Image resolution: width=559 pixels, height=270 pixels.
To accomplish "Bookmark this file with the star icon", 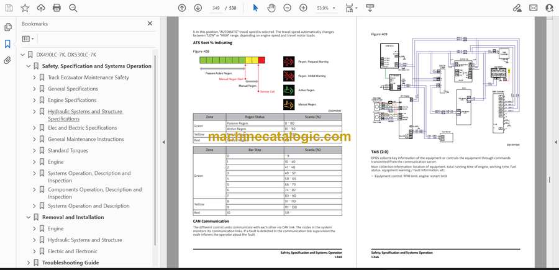I will pyautogui.click(x=25, y=8).
